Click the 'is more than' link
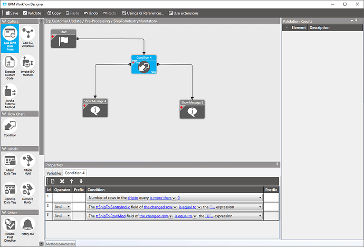The width and height of the screenshot is (364, 247). pyautogui.click(x=160, y=198)
